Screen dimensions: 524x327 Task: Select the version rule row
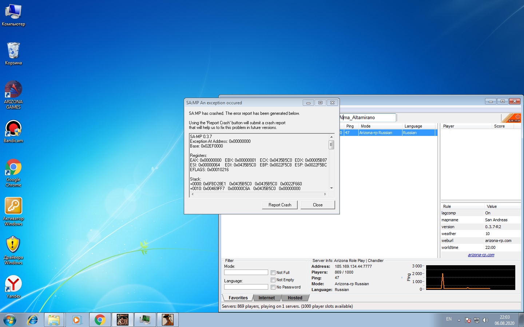[481, 227]
